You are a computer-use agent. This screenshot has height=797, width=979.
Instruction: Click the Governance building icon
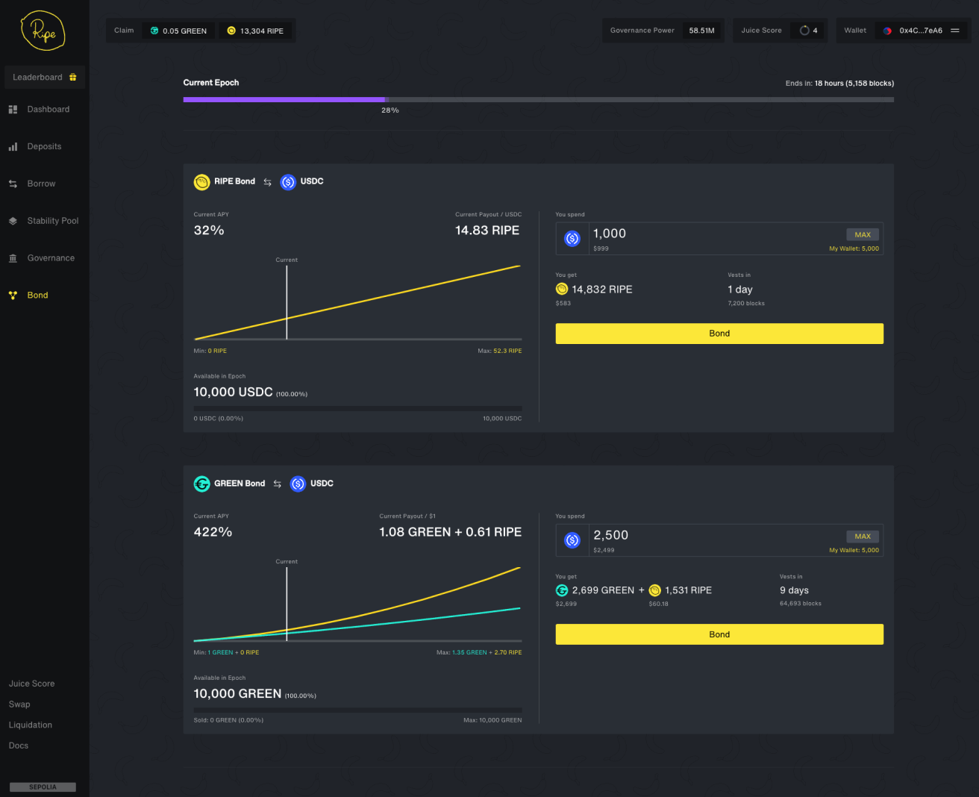click(x=13, y=259)
